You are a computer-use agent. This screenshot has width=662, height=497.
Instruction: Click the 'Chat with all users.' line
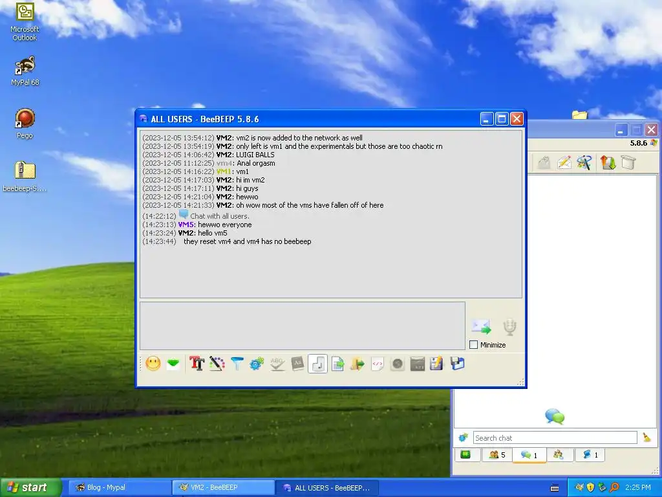pos(220,216)
